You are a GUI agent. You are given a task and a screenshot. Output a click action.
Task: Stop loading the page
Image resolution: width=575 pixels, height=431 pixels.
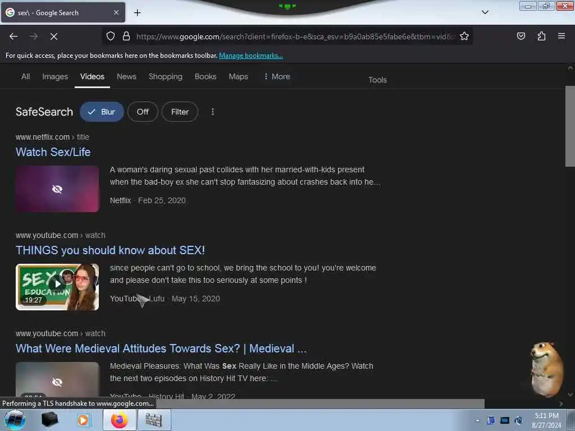pos(53,36)
